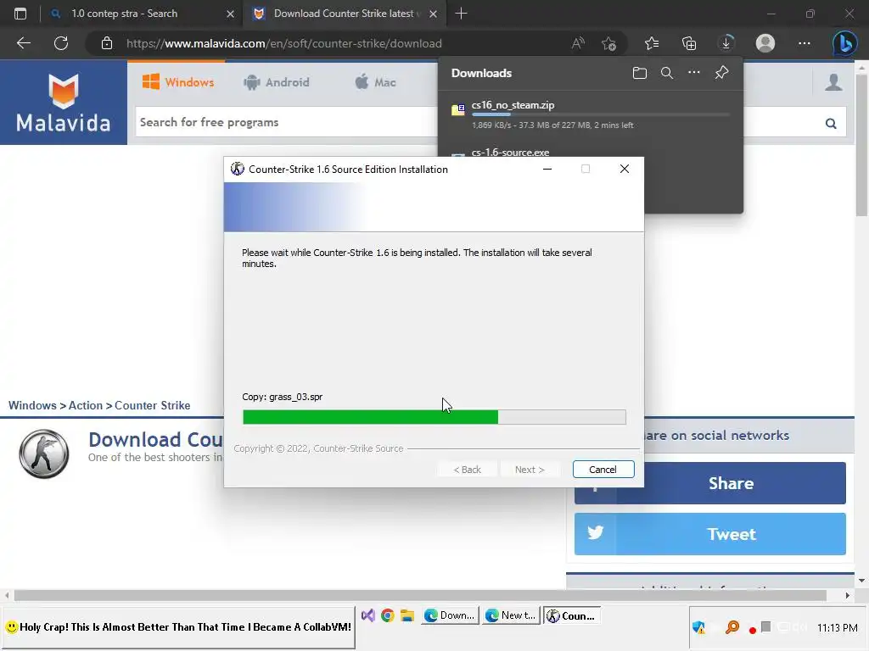
Task: Switch to 'Coun...' installer taskbar button
Action: click(571, 615)
